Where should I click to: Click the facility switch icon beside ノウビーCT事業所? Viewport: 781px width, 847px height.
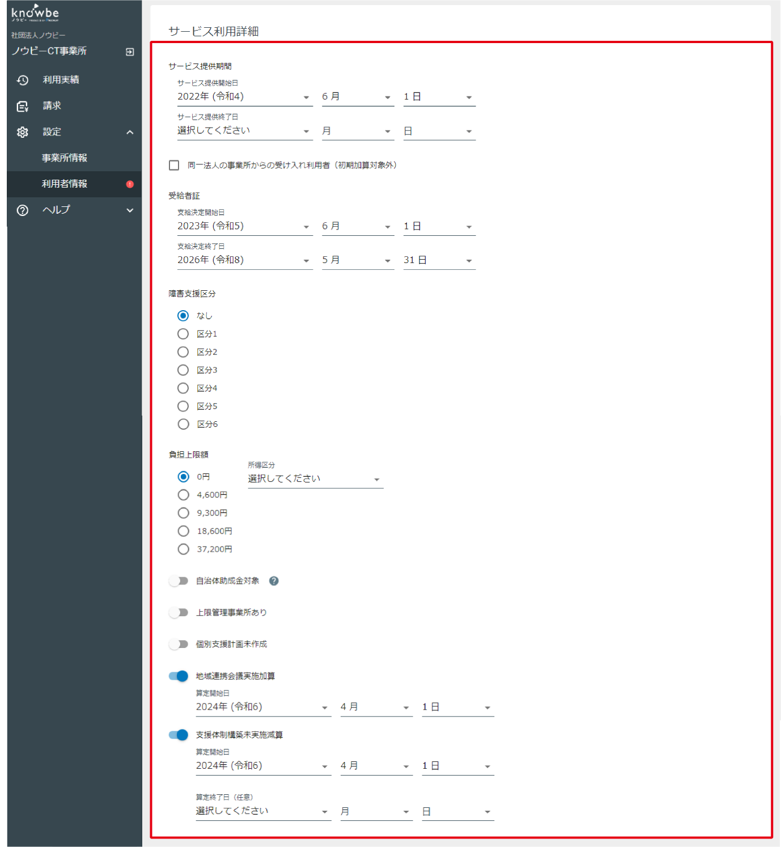tap(130, 52)
